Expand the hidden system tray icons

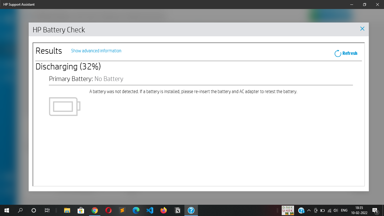(x=309, y=210)
